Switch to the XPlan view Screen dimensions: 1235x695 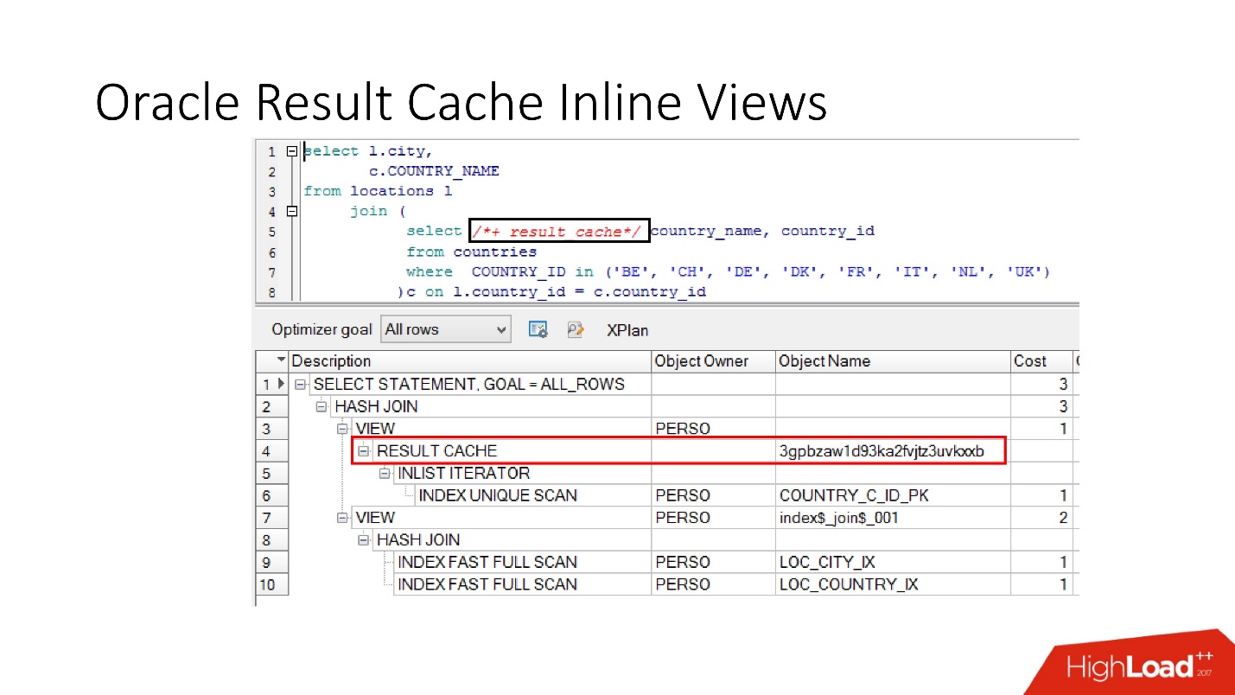click(x=627, y=329)
